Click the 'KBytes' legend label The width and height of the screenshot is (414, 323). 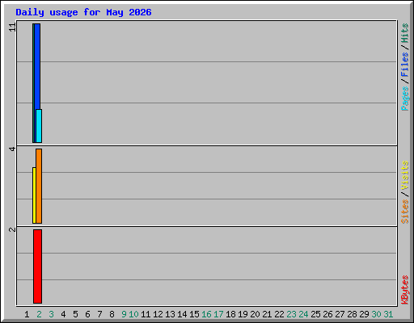pyautogui.click(x=404, y=290)
